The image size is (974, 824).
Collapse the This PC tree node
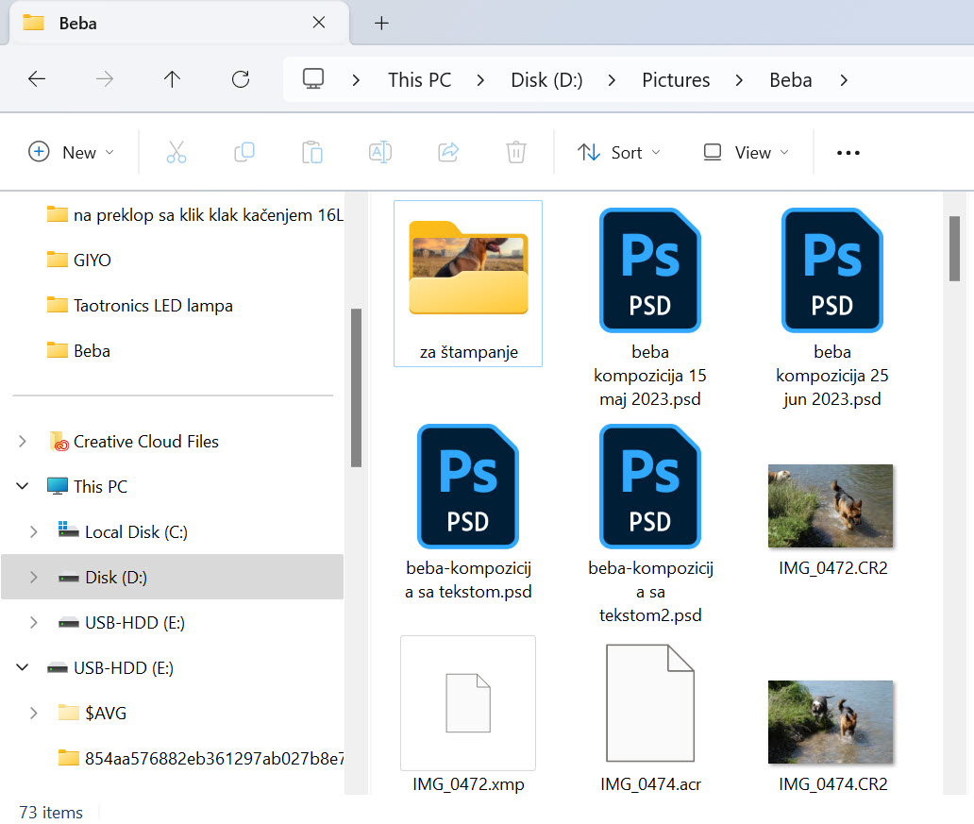click(21, 486)
